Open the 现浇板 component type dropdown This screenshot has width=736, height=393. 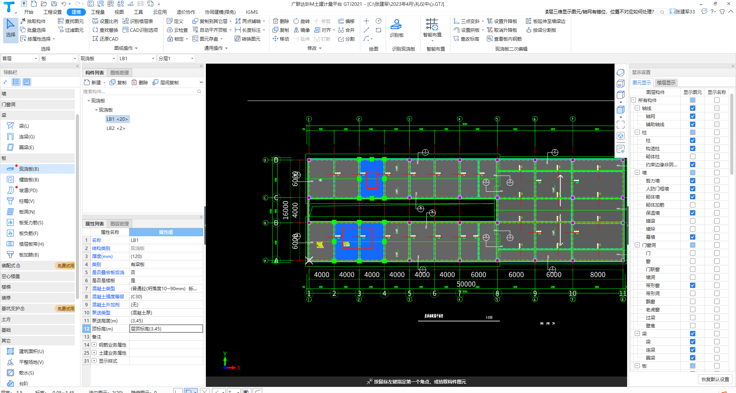(97, 58)
